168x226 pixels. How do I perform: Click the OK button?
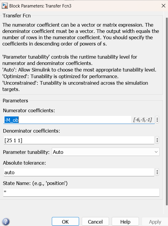click(x=65, y=222)
